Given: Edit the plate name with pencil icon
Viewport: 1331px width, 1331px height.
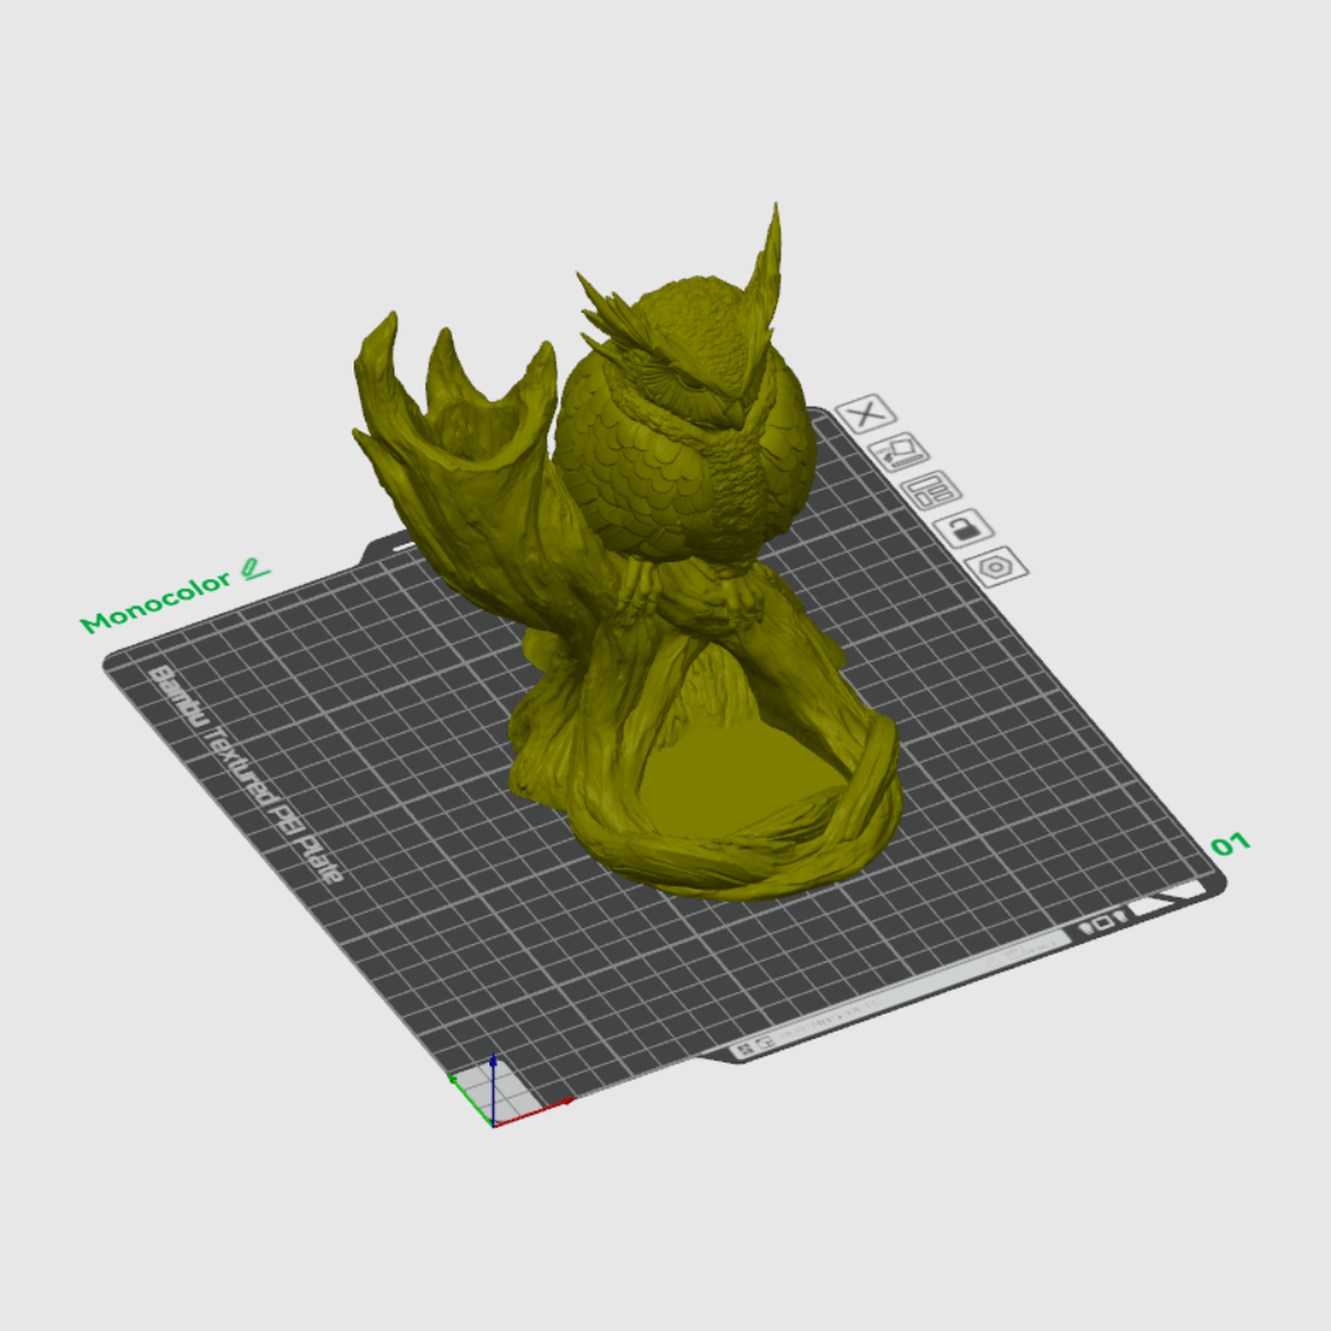Looking at the screenshot, I should coord(256,570).
